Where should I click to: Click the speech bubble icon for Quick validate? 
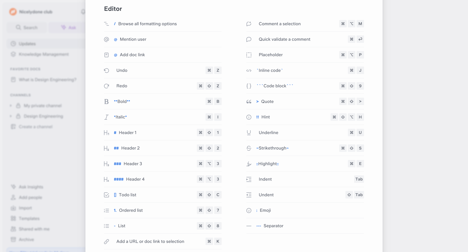[x=249, y=39]
